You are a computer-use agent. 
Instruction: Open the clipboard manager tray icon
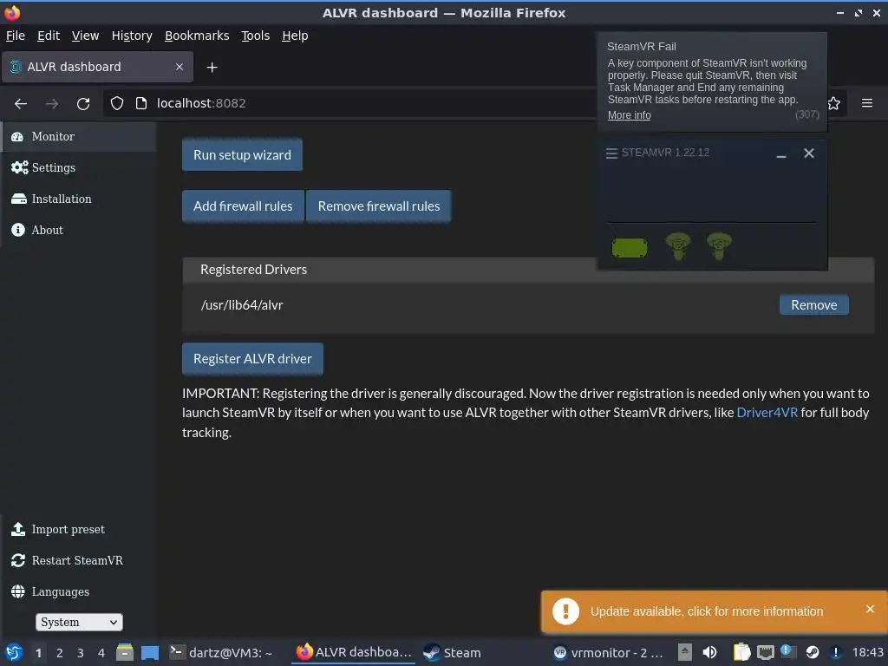coord(742,652)
